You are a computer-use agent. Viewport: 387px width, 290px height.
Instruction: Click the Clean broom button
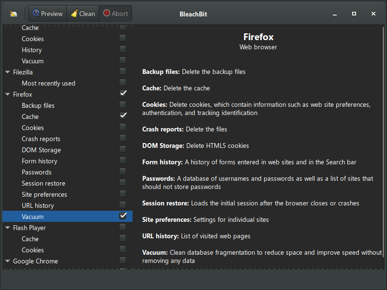pyautogui.click(x=83, y=14)
